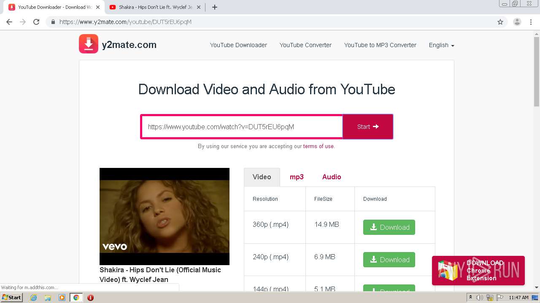
Task: Open Chrome three-dot menu
Action: [x=531, y=22]
